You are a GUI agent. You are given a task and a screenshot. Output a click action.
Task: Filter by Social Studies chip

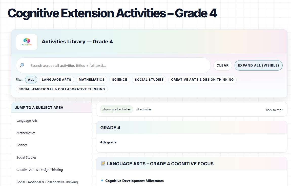(x=149, y=80)
